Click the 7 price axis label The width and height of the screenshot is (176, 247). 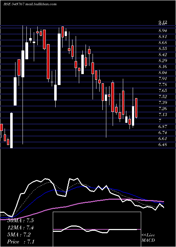(160, 121)
